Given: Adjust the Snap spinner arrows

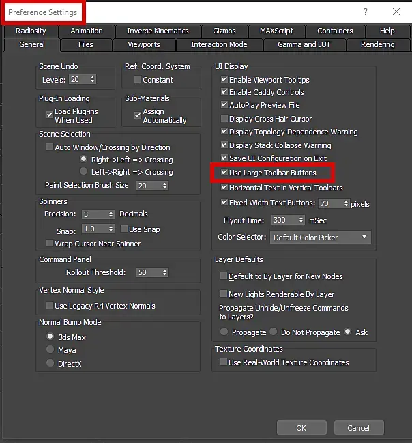Looking at the screenshot, I should tap(111, 229).
